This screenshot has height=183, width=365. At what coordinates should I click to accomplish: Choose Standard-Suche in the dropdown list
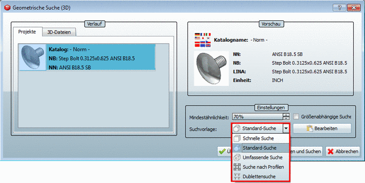point(261,148)
